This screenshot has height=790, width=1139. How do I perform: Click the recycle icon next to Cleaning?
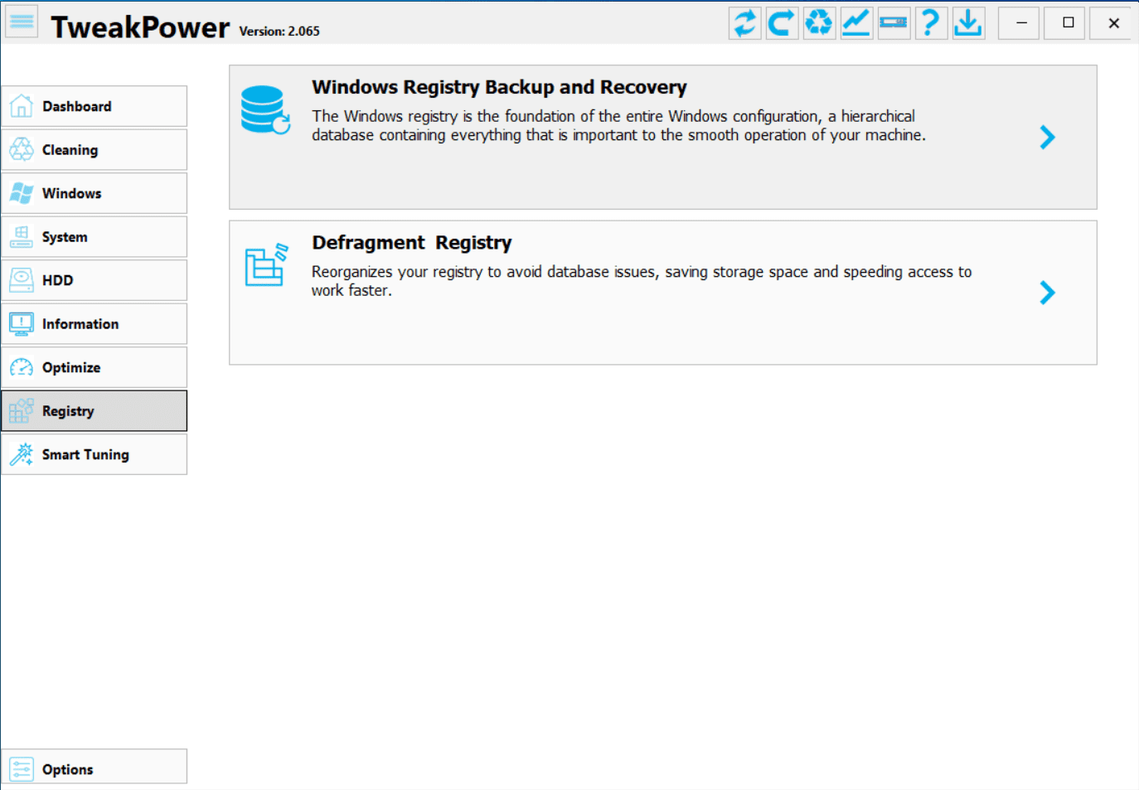click(x=22, y=150)
